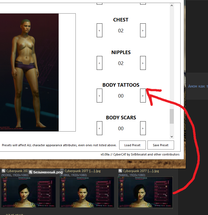Image resolution: width=208 pixels, height=215 pixels.
Task: Click magnifier icon beside 933Кб image
Action: (4, 171)
